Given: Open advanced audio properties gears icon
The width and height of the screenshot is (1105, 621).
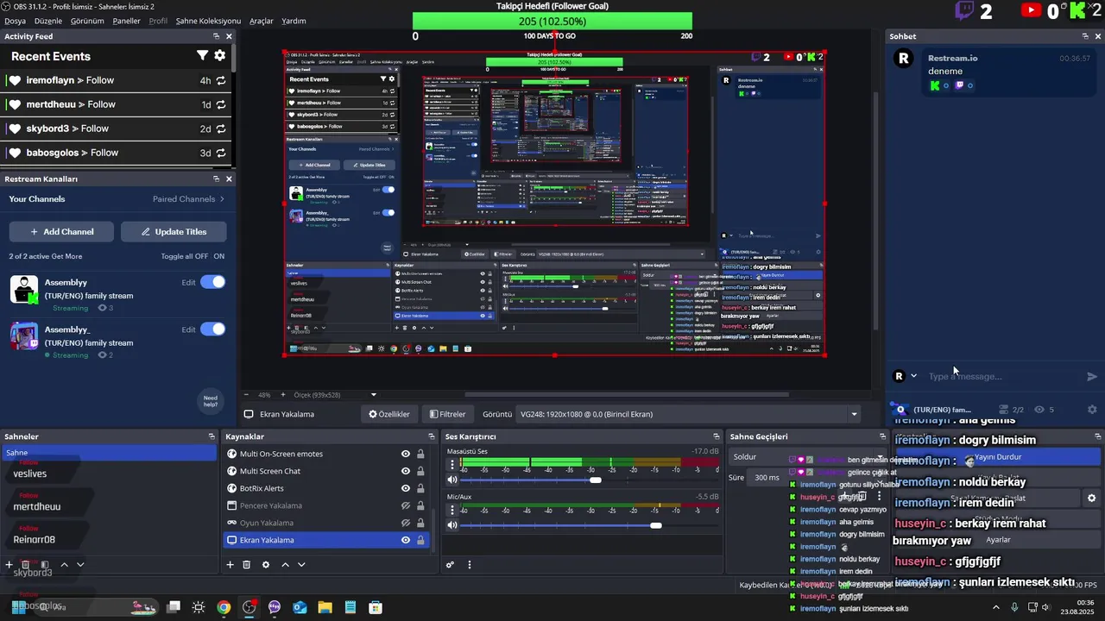Looking at the screenshot, I should 450,565.
